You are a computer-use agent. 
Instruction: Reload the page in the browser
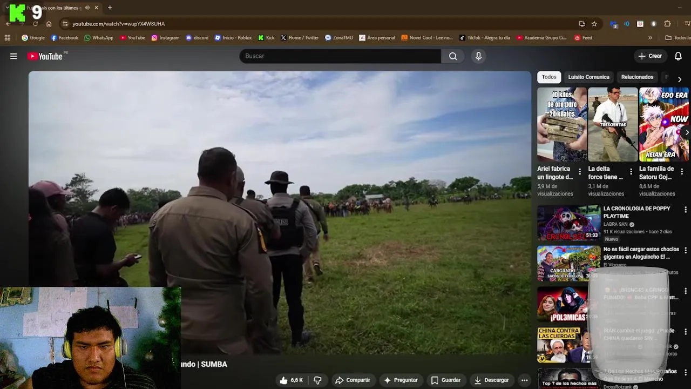coord(35,24)
